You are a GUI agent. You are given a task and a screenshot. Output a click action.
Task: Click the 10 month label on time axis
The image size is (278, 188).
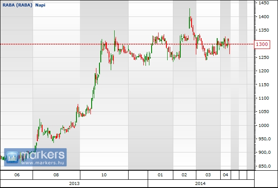click(x=104, y=175)
